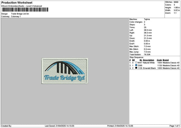Click the 'Brand' column header
181x128 pixels.
coord(166,60)
